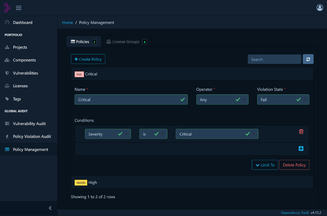
Task: Delete the Severity condition via trash icon
Action: click(301, 132)
